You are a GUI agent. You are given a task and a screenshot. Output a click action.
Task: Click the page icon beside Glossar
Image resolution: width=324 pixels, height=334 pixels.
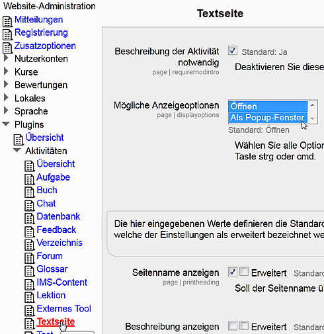[x=29, y=271]
